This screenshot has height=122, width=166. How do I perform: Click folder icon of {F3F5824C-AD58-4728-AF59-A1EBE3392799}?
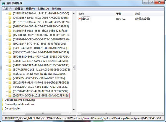(x=10, y=91)
